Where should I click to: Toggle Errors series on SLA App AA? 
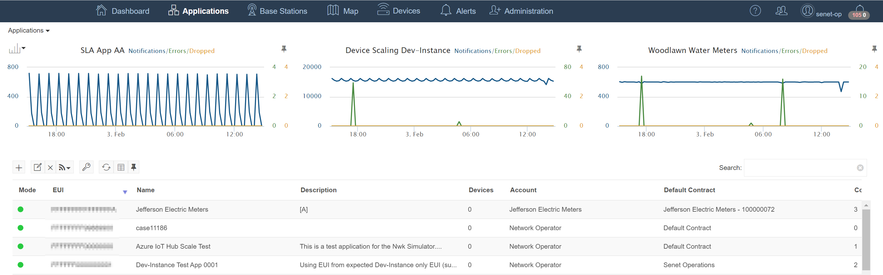click(177, 51)
